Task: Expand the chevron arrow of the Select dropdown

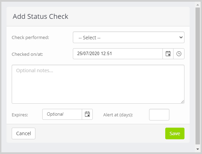Action: (181, 37)
